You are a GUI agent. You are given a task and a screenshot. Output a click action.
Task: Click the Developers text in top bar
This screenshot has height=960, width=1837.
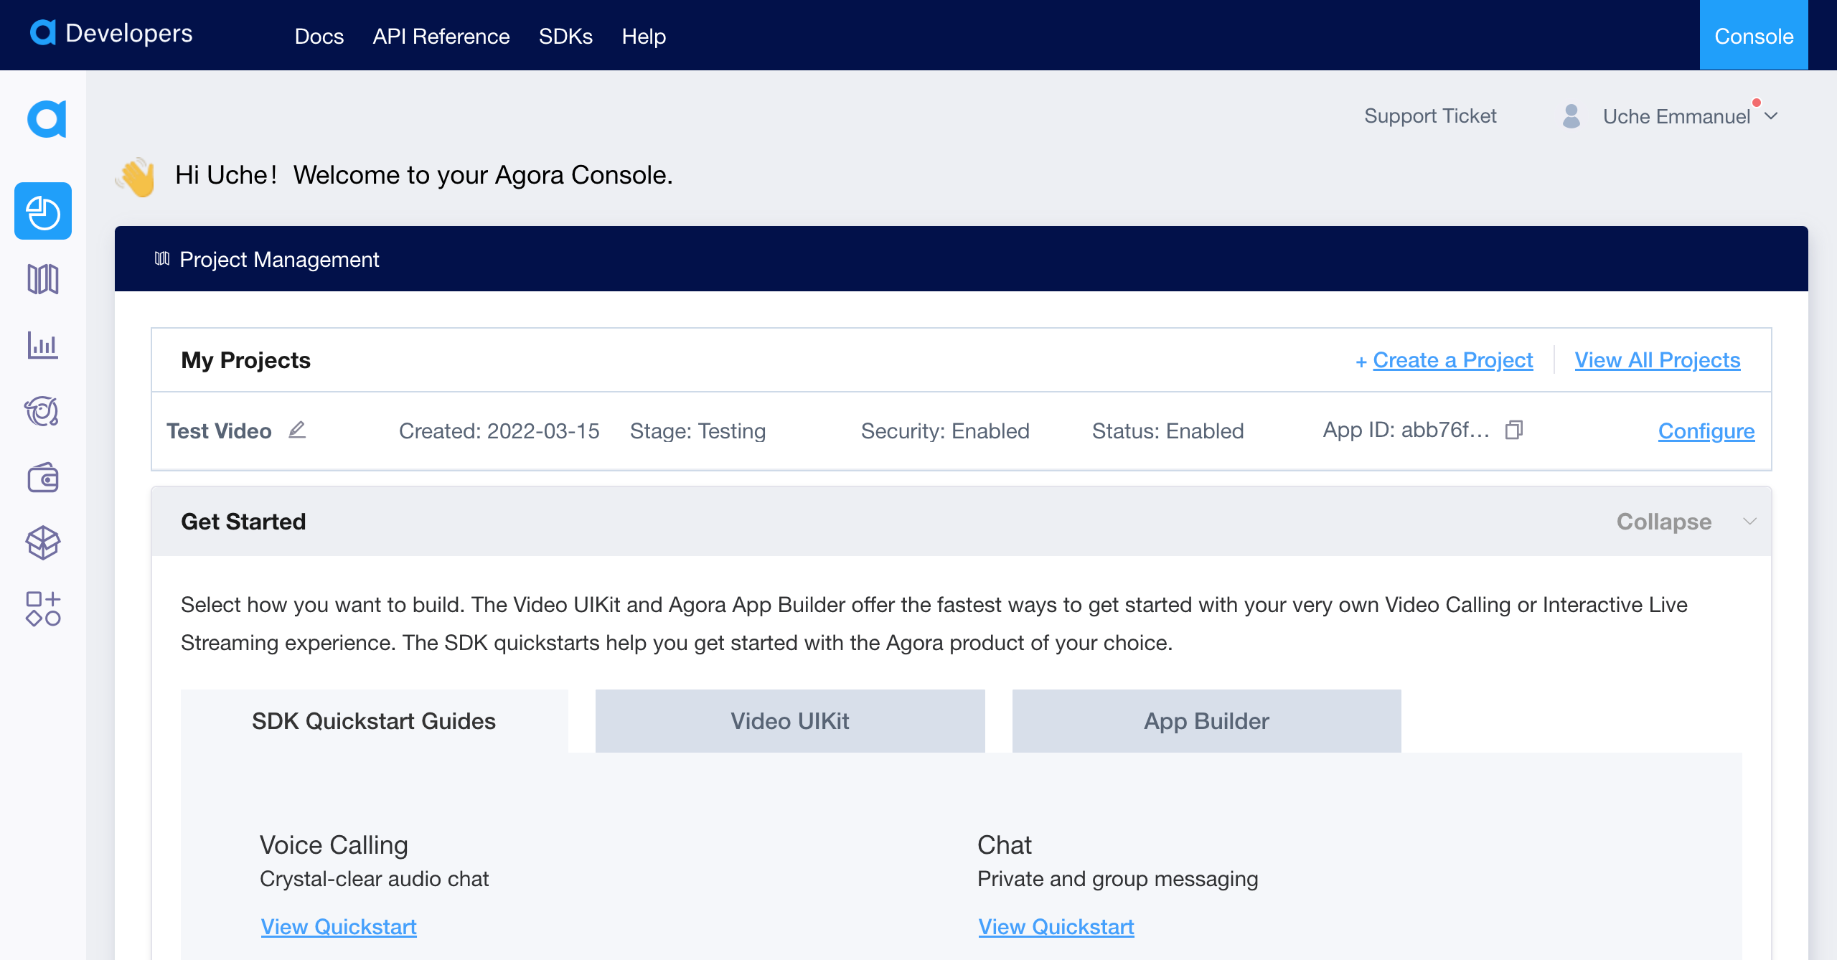click(129, 34)
